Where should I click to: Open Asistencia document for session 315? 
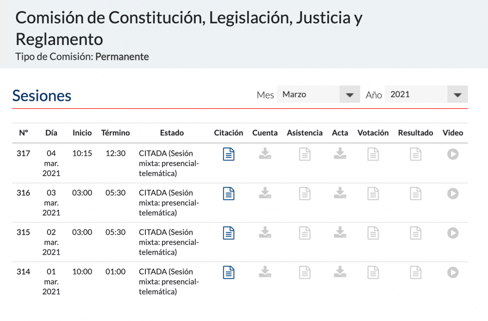(x=305, y=233)
